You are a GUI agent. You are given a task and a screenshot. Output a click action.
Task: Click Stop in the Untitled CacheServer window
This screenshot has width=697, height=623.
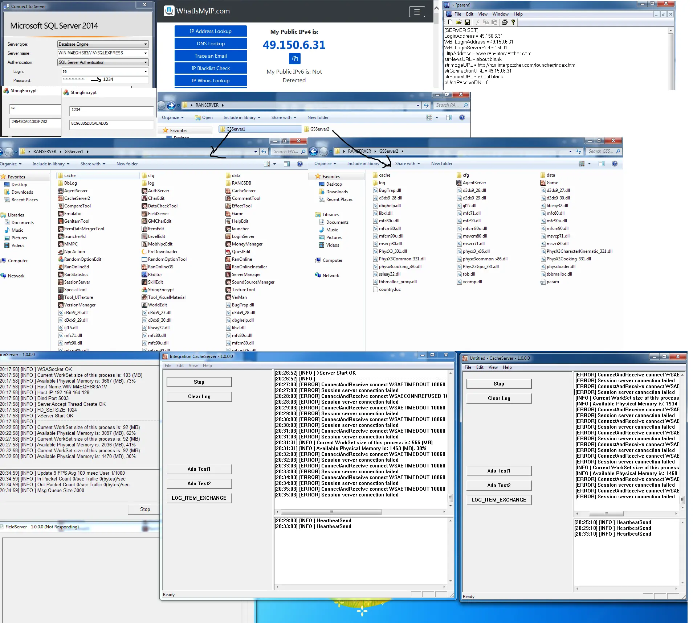point(499,384)
